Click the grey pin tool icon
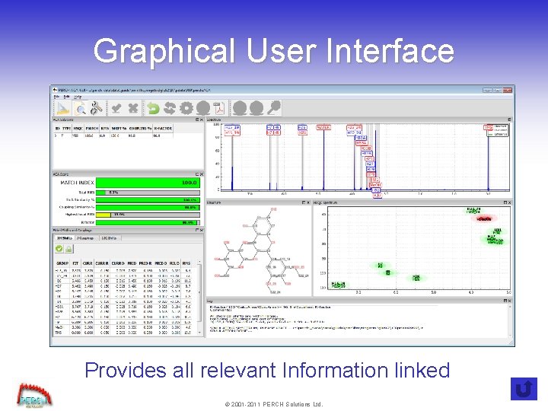 tap(274, 107)
